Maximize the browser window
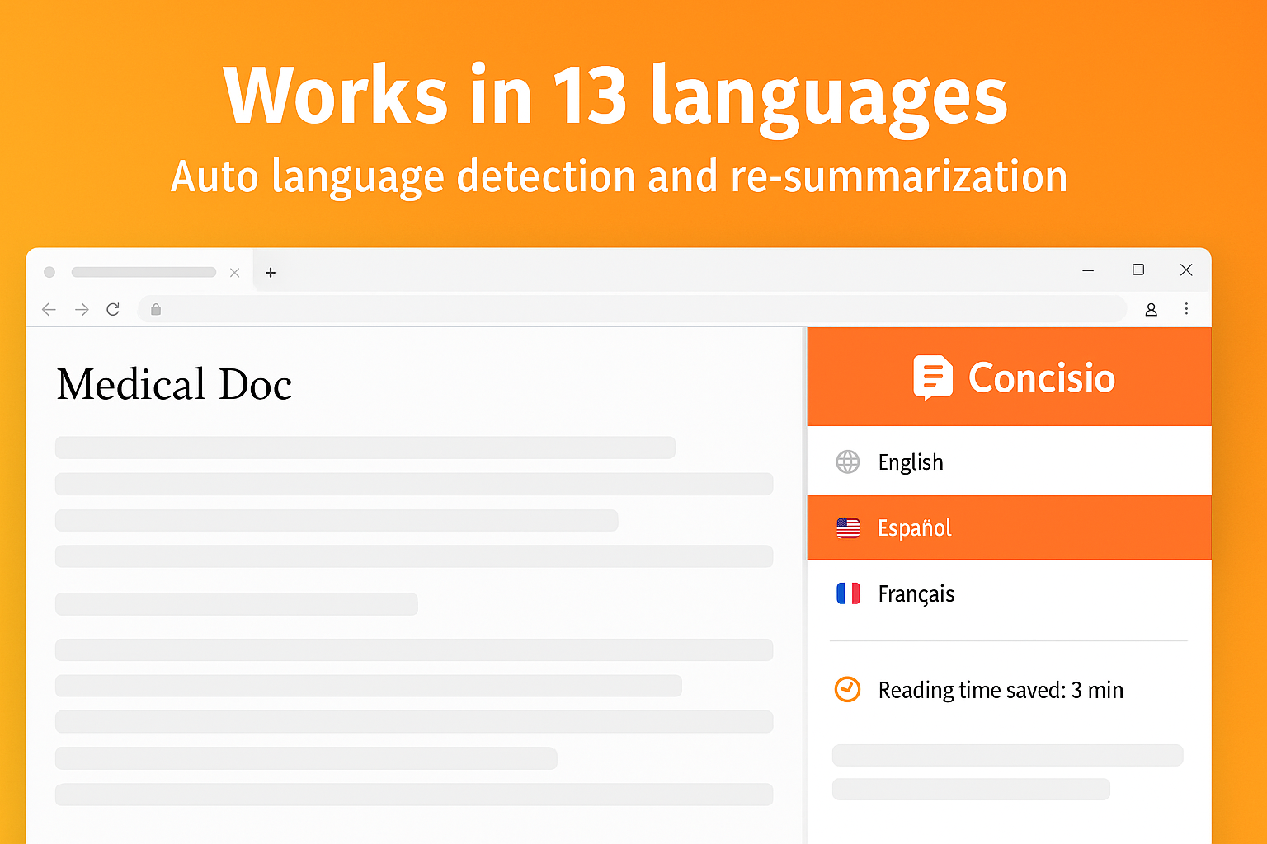 coord(1138,270)
